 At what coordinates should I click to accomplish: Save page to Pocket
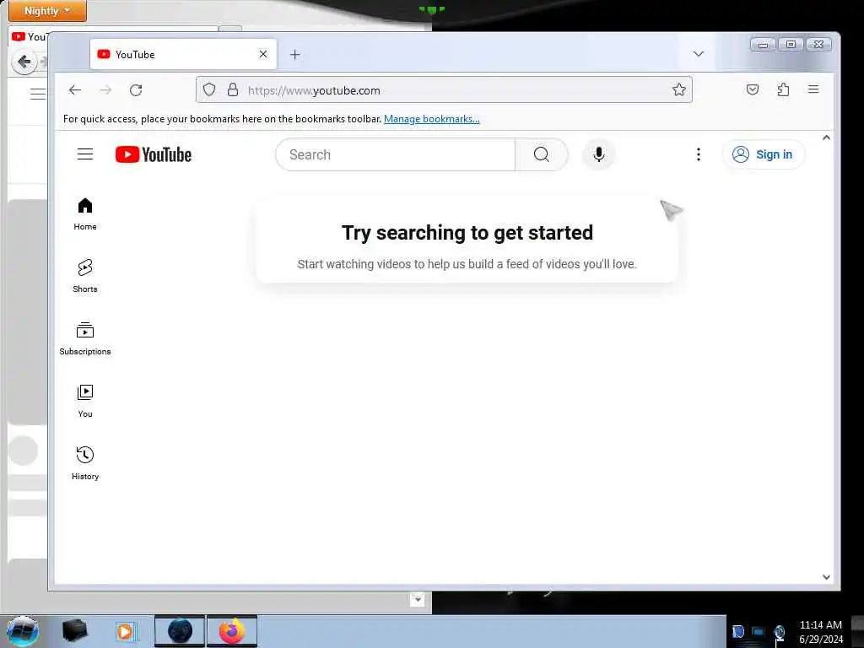(x=752, y=89)
